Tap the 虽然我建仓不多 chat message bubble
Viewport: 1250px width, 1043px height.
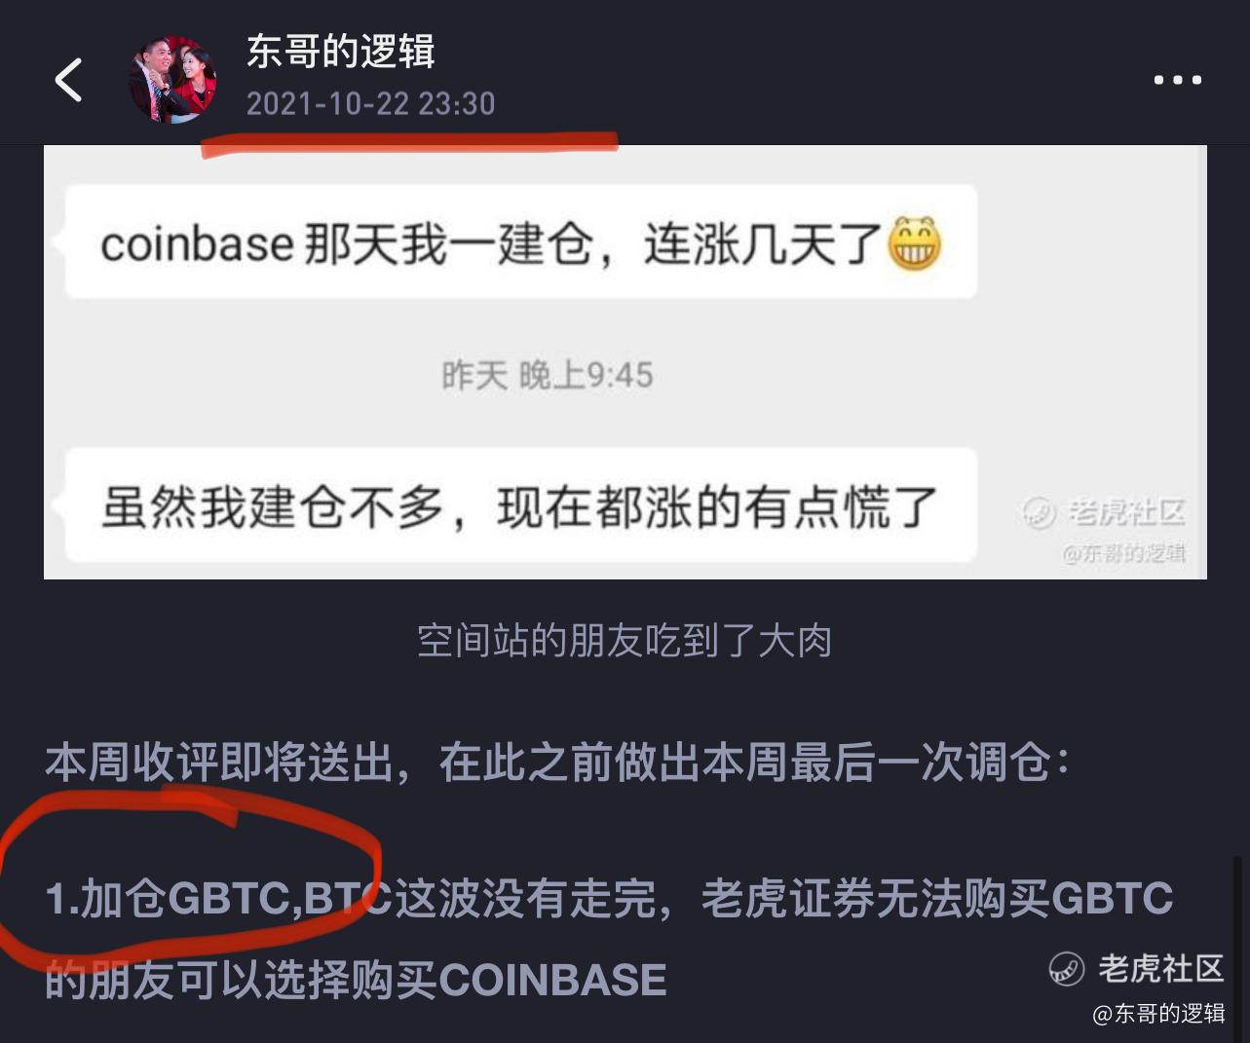click(521, 505)
